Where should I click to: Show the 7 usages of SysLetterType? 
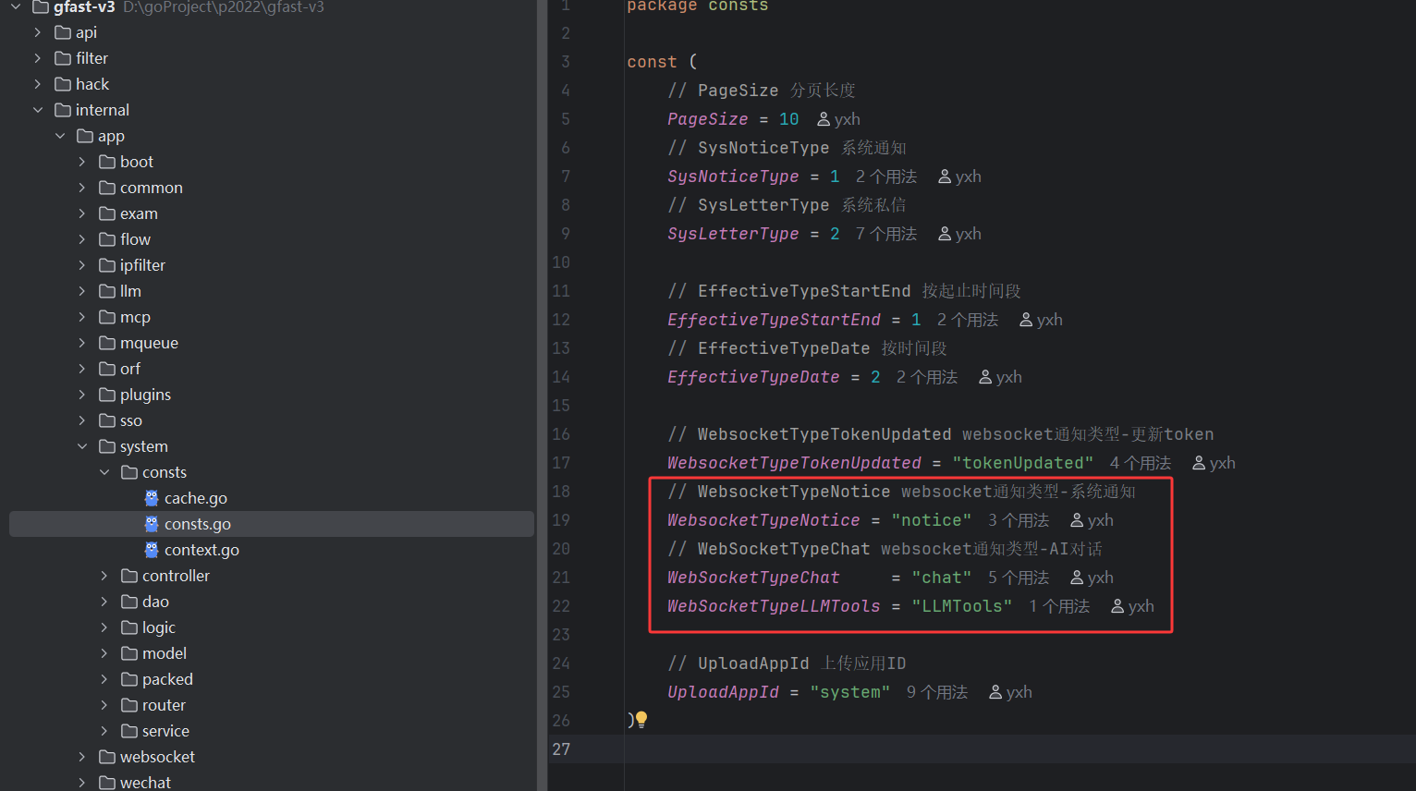(886, 234)
